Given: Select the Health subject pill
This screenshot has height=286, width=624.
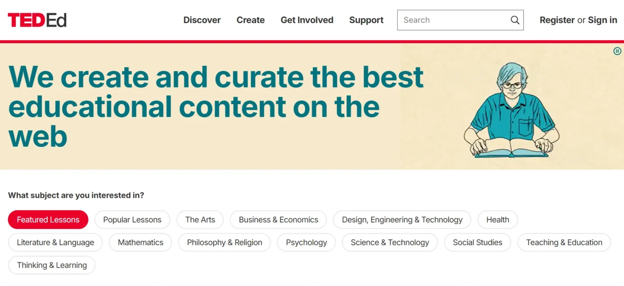Looking at the screenshot, I should 497,220.
